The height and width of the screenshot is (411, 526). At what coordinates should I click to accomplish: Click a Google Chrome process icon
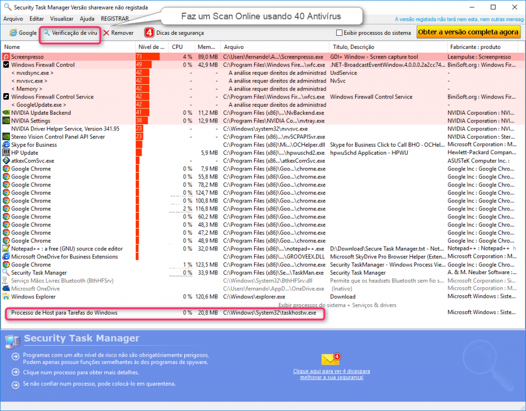tap(5, 169)
